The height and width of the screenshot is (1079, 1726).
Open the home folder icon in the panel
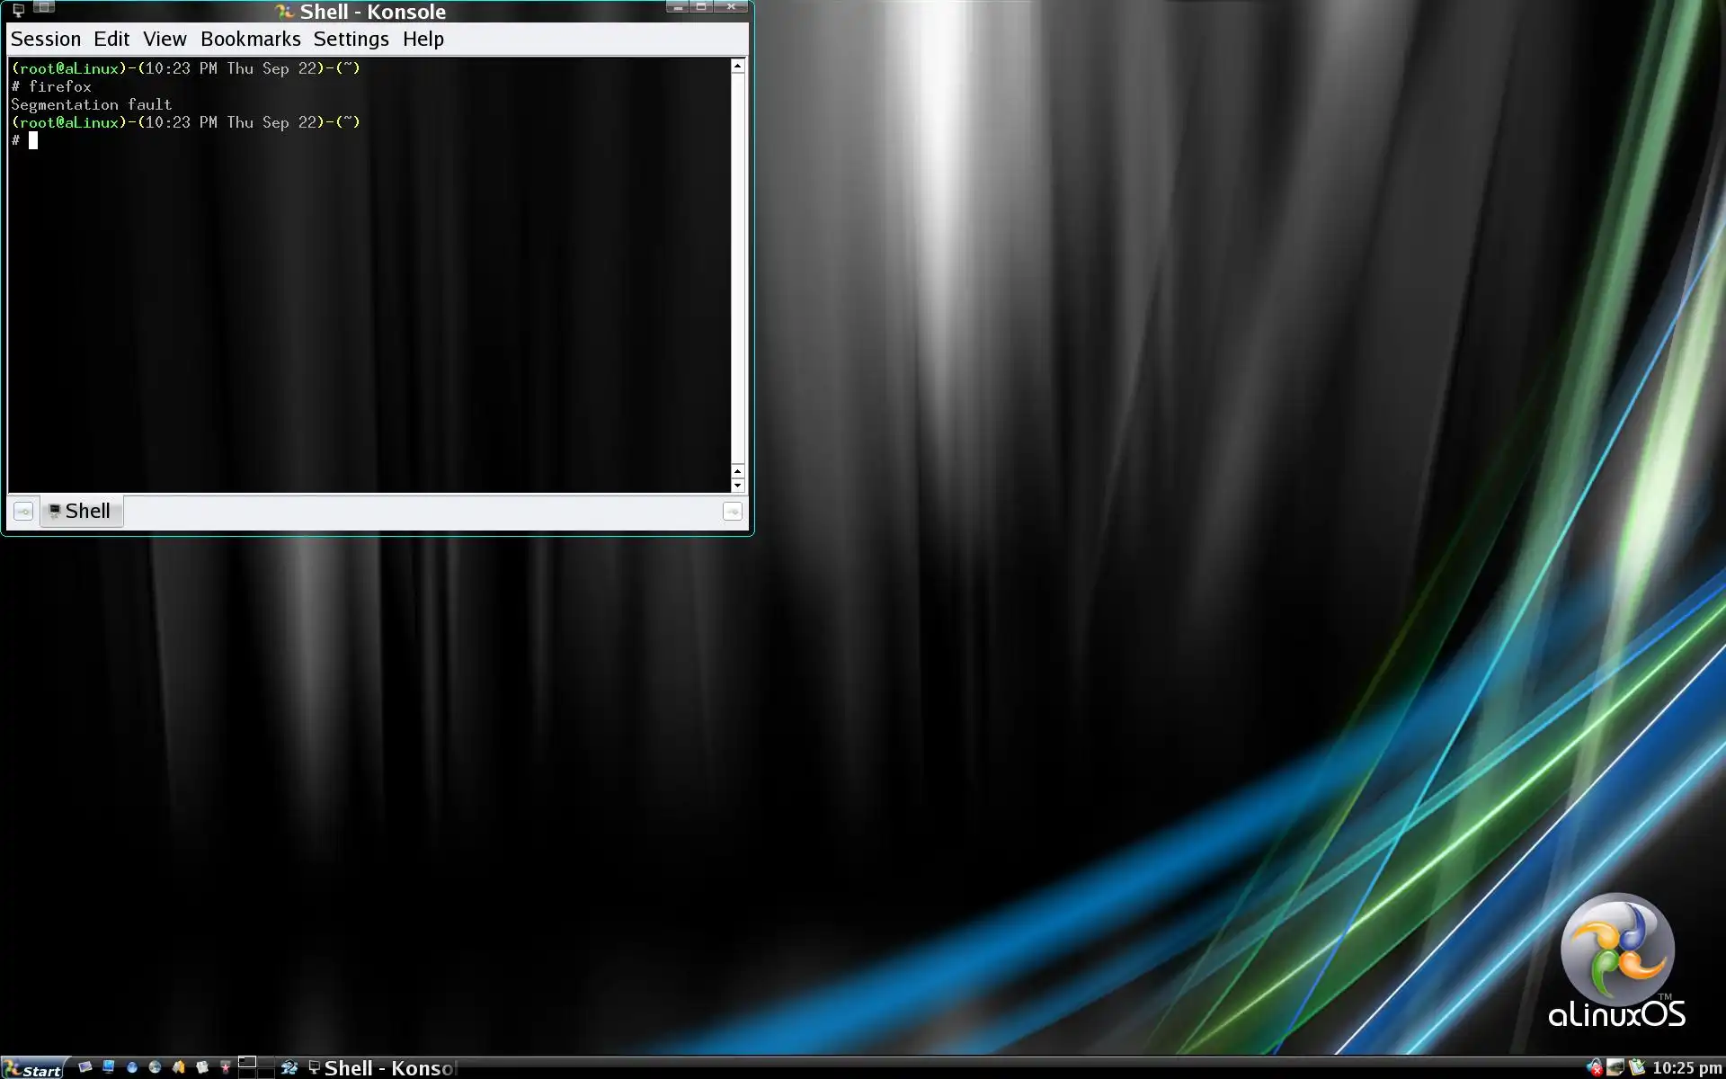[x=179, y=1067]
